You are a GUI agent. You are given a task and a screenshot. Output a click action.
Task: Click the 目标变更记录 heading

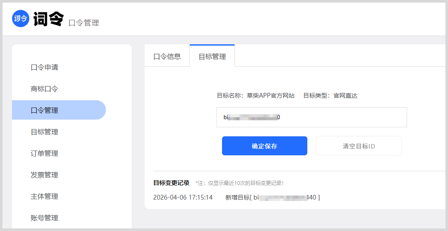(171, 183)
